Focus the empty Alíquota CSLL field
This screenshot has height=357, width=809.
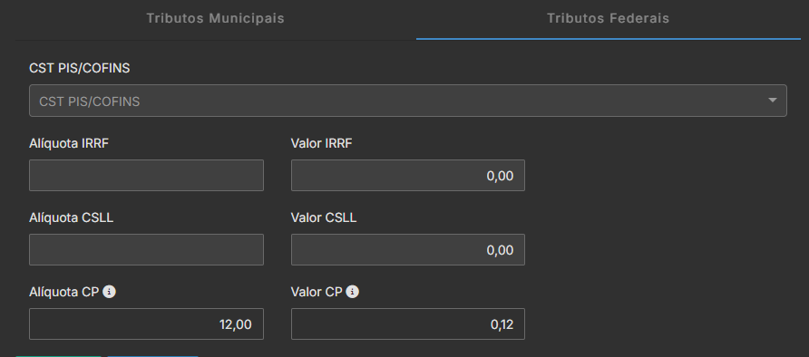[147, 250]
